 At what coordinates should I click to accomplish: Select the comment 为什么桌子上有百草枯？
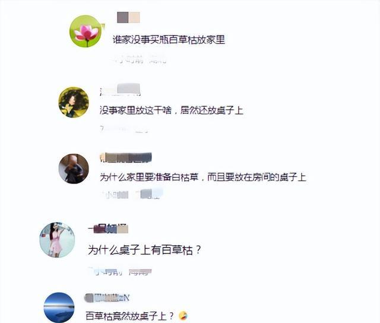click(144, 250)
